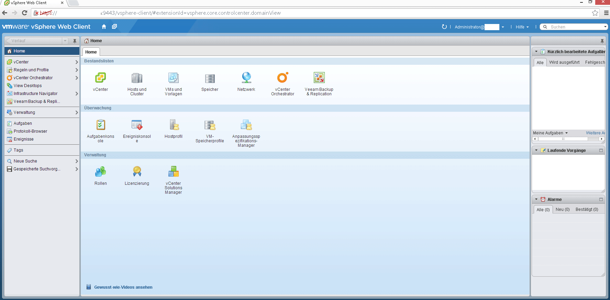Open the Ereigniskonsole icon
This screenshot has width=610, height=300.
click(137, 124)
